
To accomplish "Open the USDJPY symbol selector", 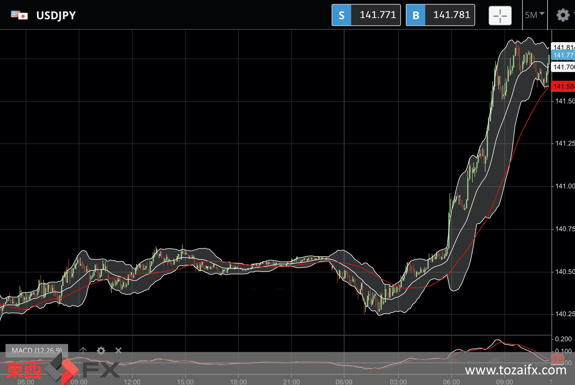I will [56, 15].
